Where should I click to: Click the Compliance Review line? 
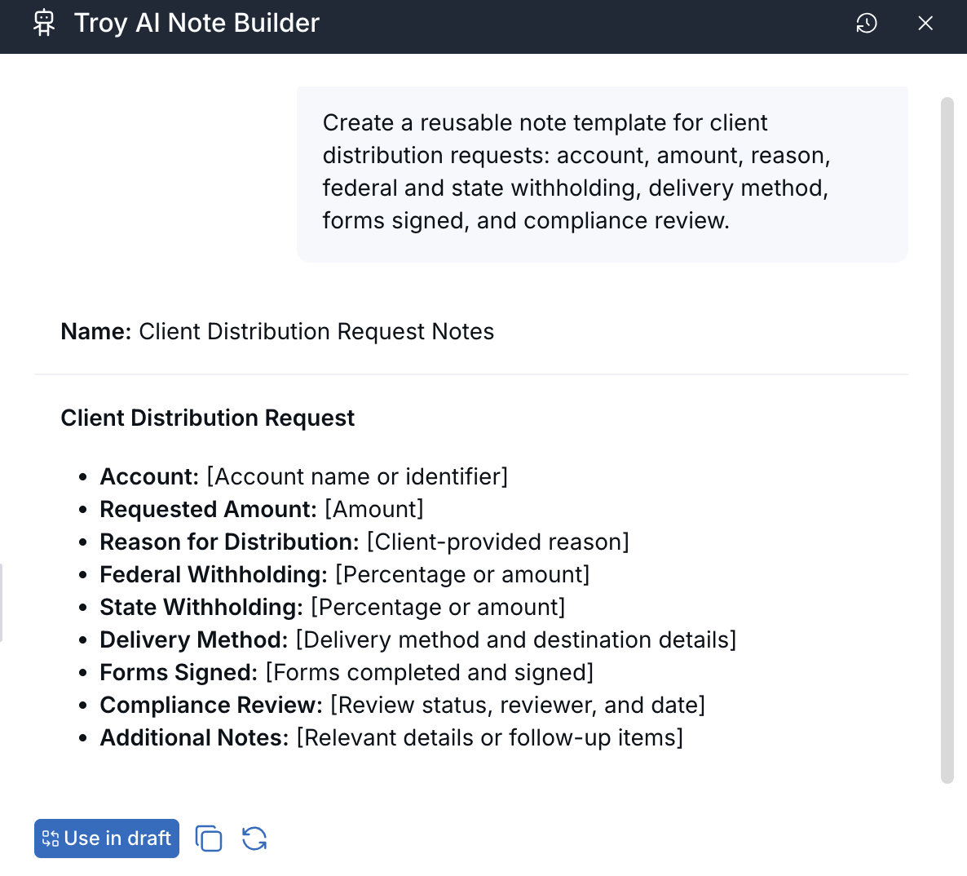point(403,706)
